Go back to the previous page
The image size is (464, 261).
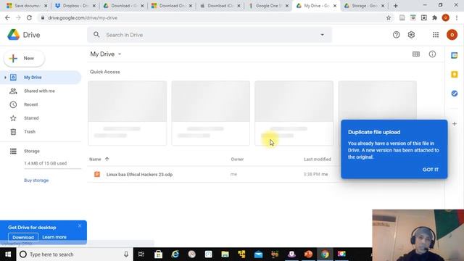click(7, 17)
